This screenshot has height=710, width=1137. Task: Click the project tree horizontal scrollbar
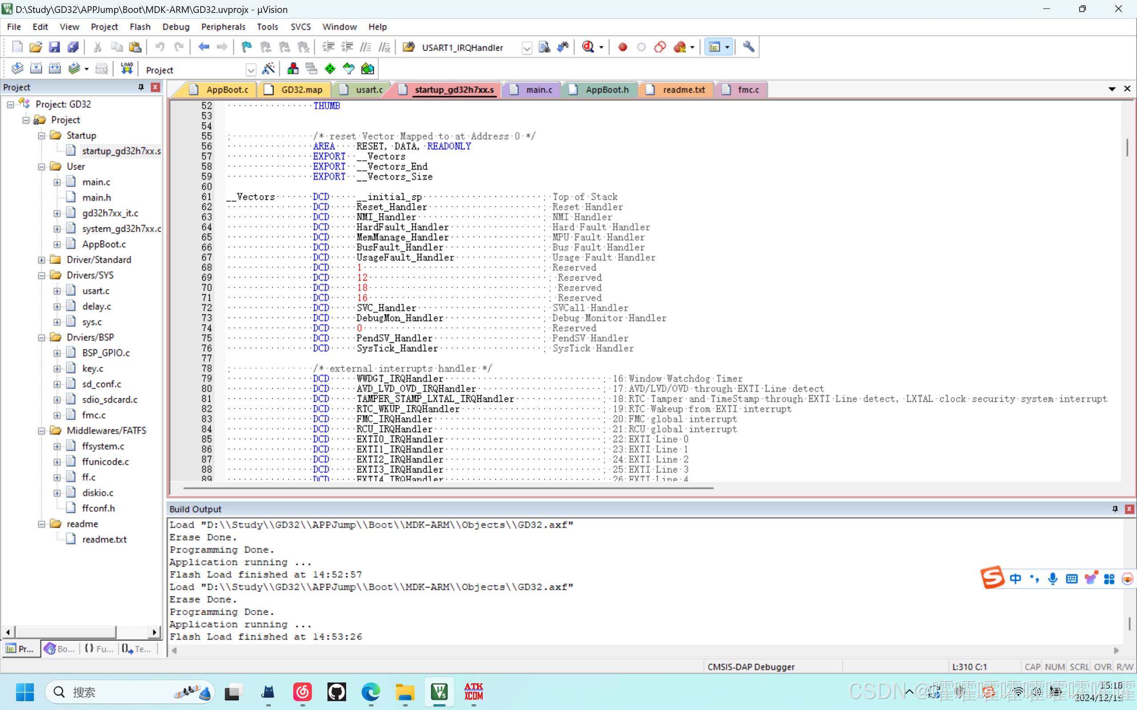pyautogui.click(x=66, y=632)
